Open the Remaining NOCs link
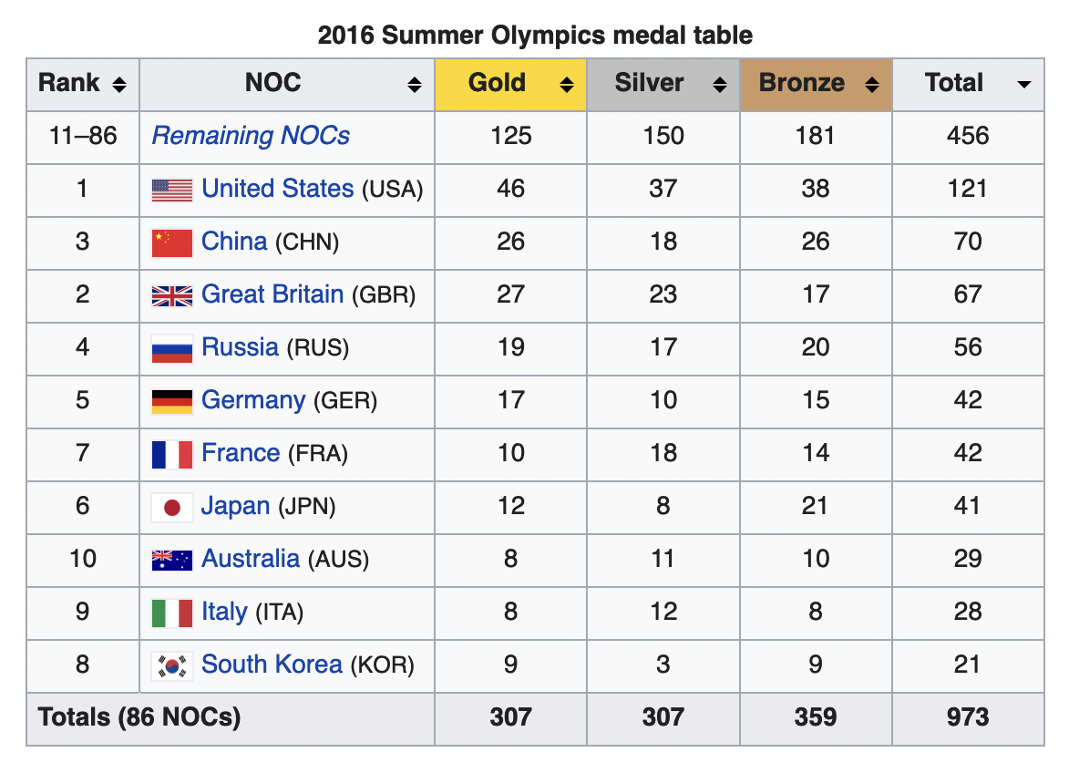 coord(251,136)
